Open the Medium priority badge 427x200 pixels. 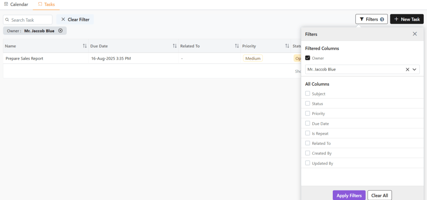(x=253, y=58)
